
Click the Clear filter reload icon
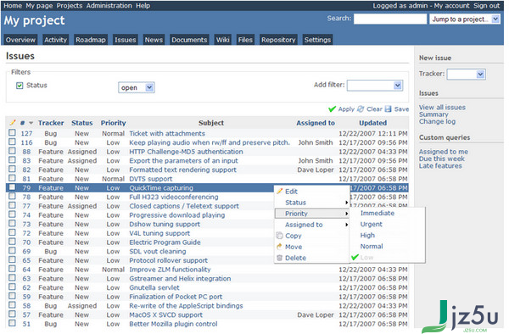click(361, 109)
